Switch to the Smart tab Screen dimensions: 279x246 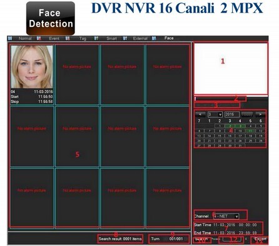point(111,38)
